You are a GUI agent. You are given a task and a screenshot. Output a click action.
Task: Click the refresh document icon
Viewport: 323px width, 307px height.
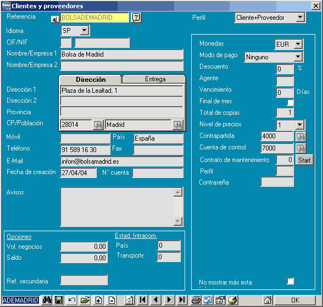tap(130, 300)
